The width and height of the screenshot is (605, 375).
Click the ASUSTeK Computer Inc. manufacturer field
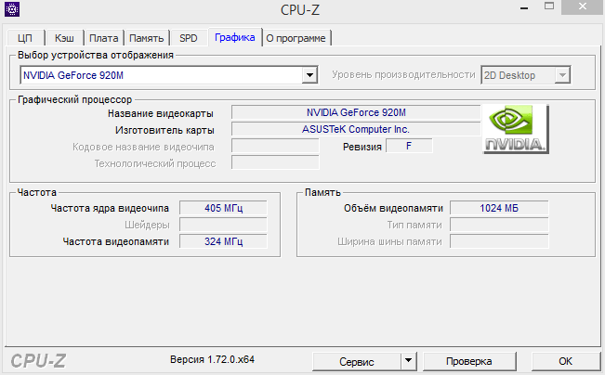click(356, 129)
